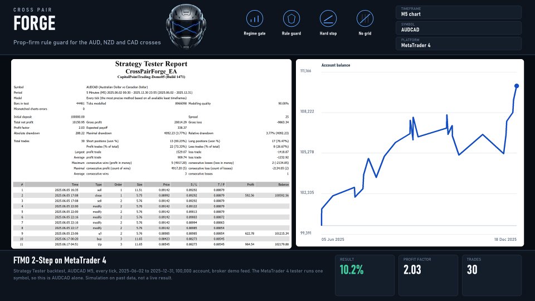The height and width of the screenshot is (301, 535).
Task: Click the largest loss trade -1418.87 value
Action: point(283,152)
